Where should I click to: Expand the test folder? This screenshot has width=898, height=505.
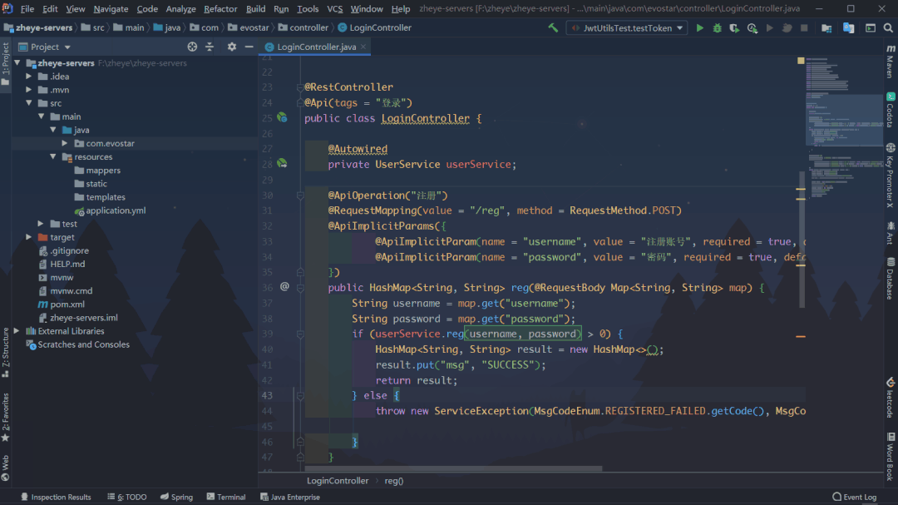click(41, 224)
